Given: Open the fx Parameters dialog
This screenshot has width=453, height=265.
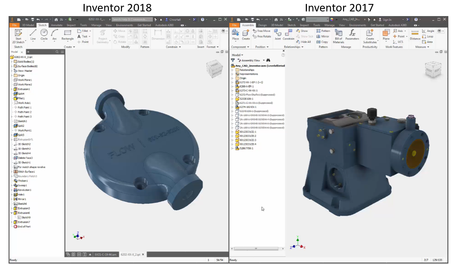Looking at the screenshot, I should click(352, 34).
